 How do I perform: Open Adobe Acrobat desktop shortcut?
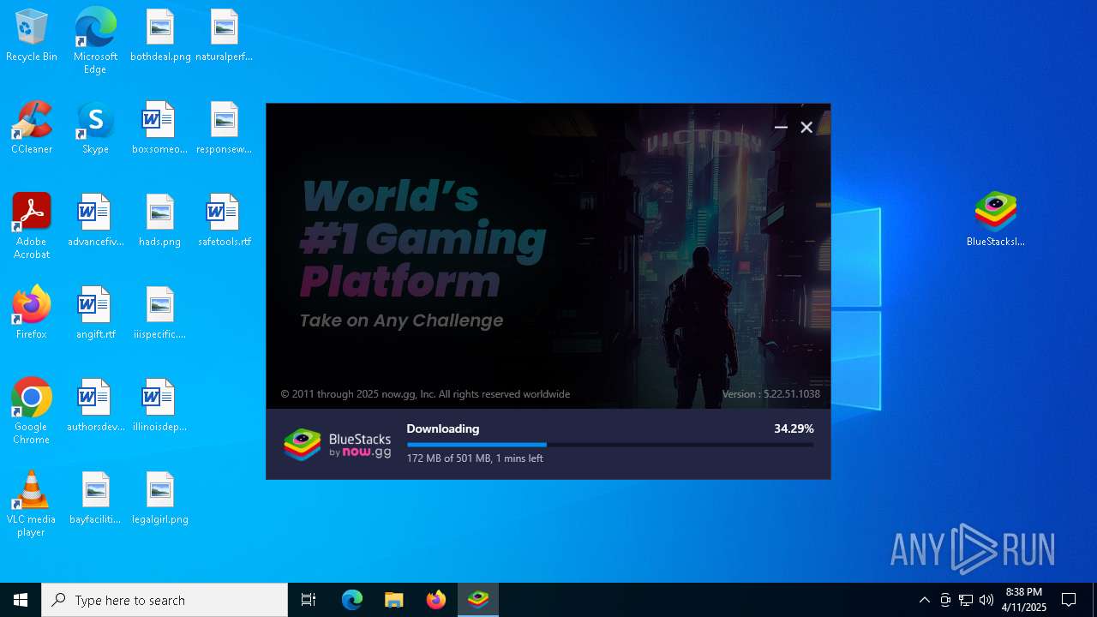click(32, 226)
